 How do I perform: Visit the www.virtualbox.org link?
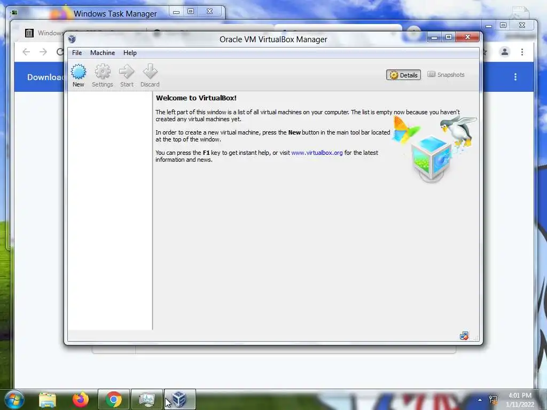(x=317, y=153)
